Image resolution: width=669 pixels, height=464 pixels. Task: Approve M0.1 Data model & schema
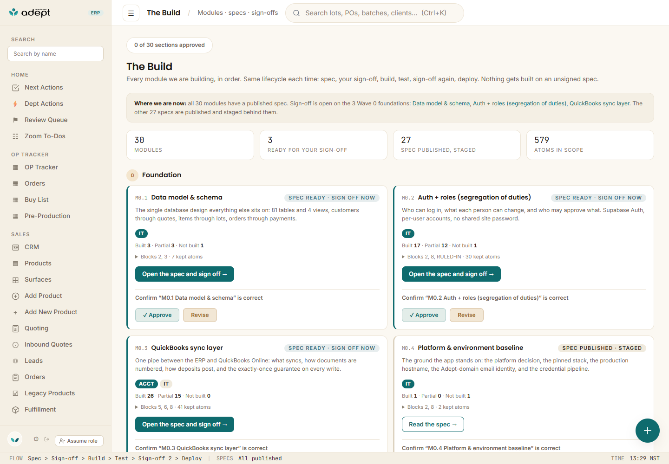tap(157, 315)
